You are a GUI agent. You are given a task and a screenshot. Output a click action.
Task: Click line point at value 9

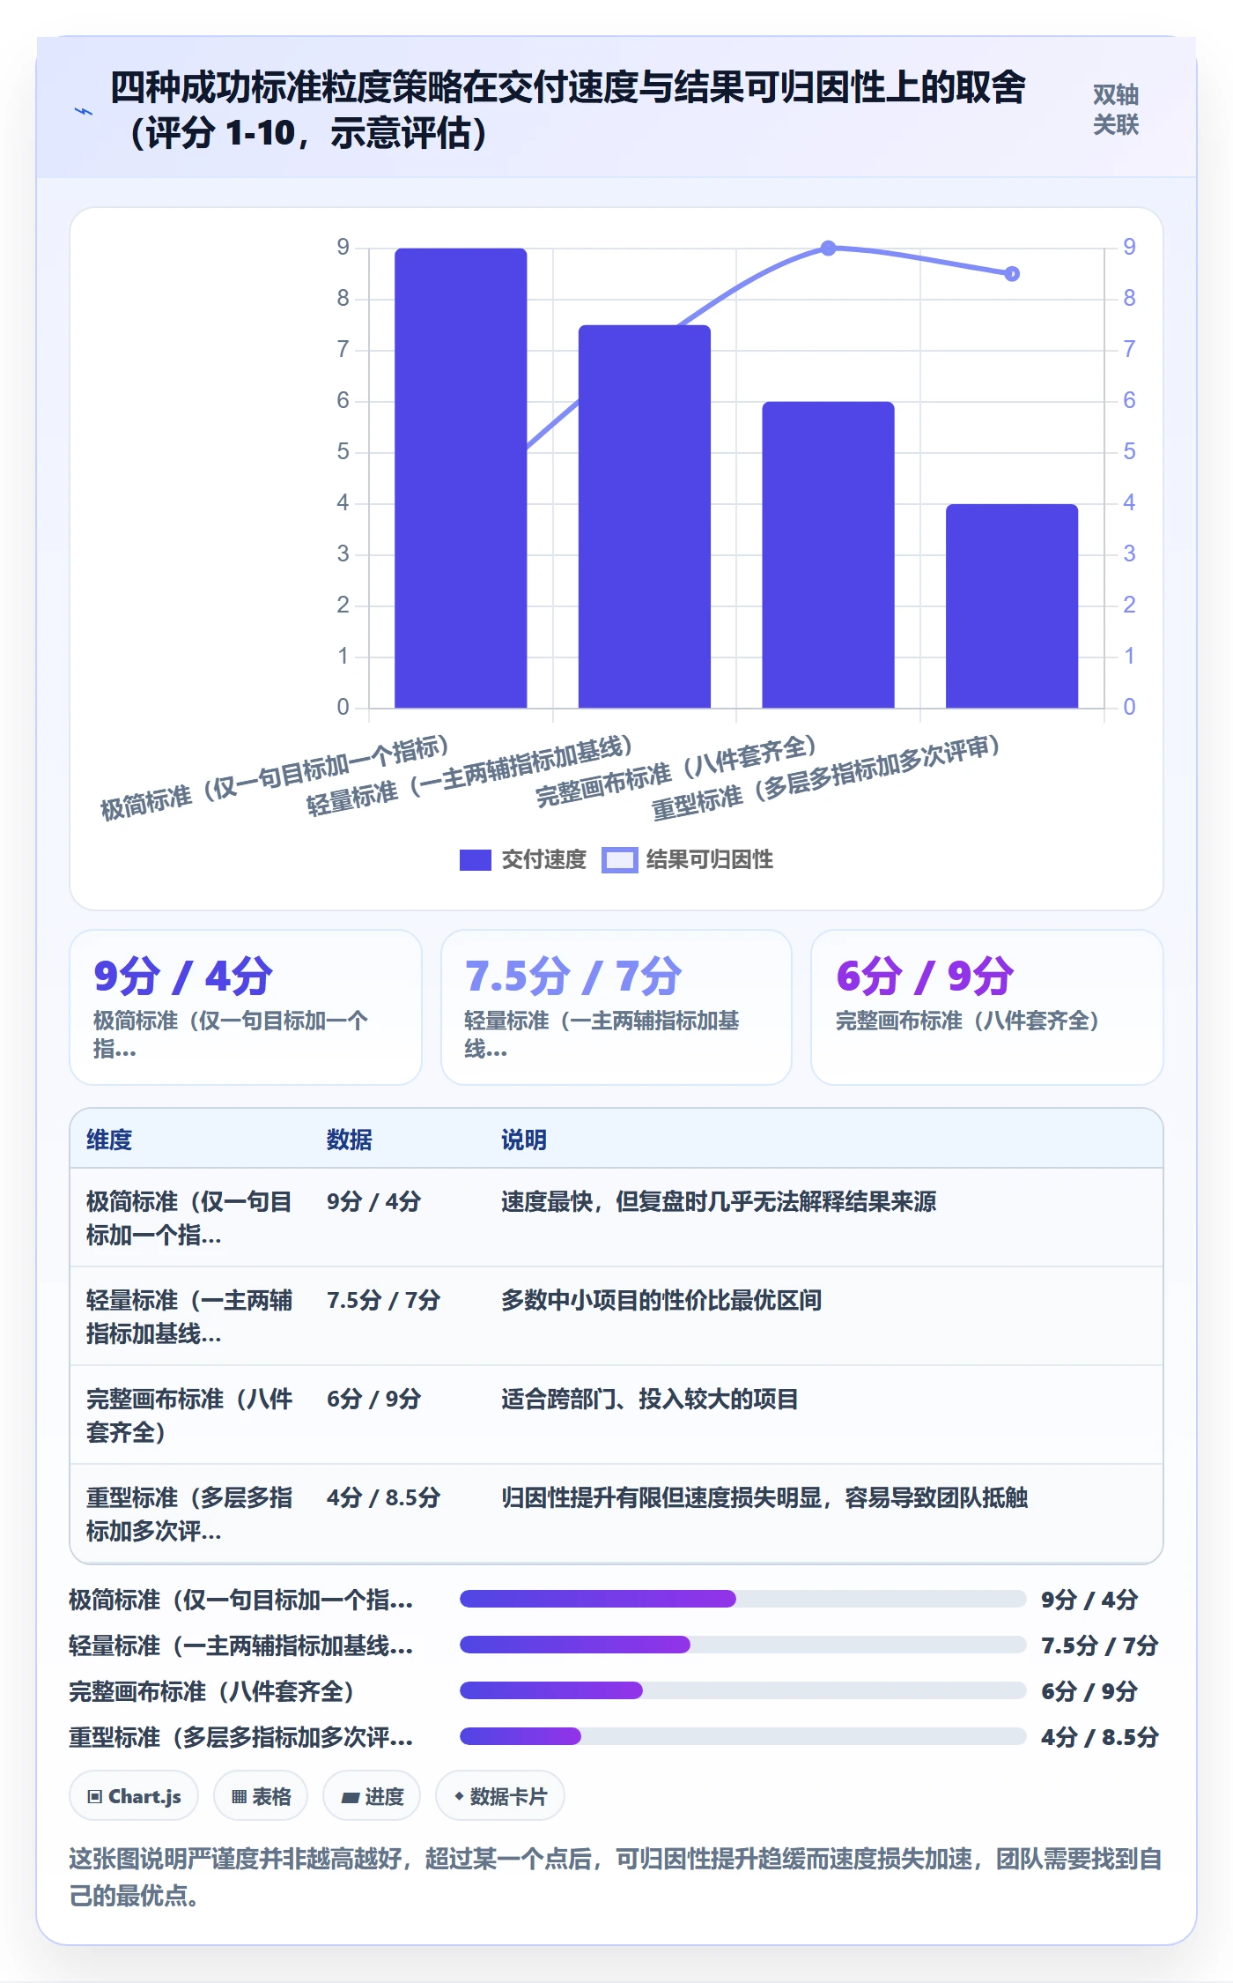[x=828, y=249]
